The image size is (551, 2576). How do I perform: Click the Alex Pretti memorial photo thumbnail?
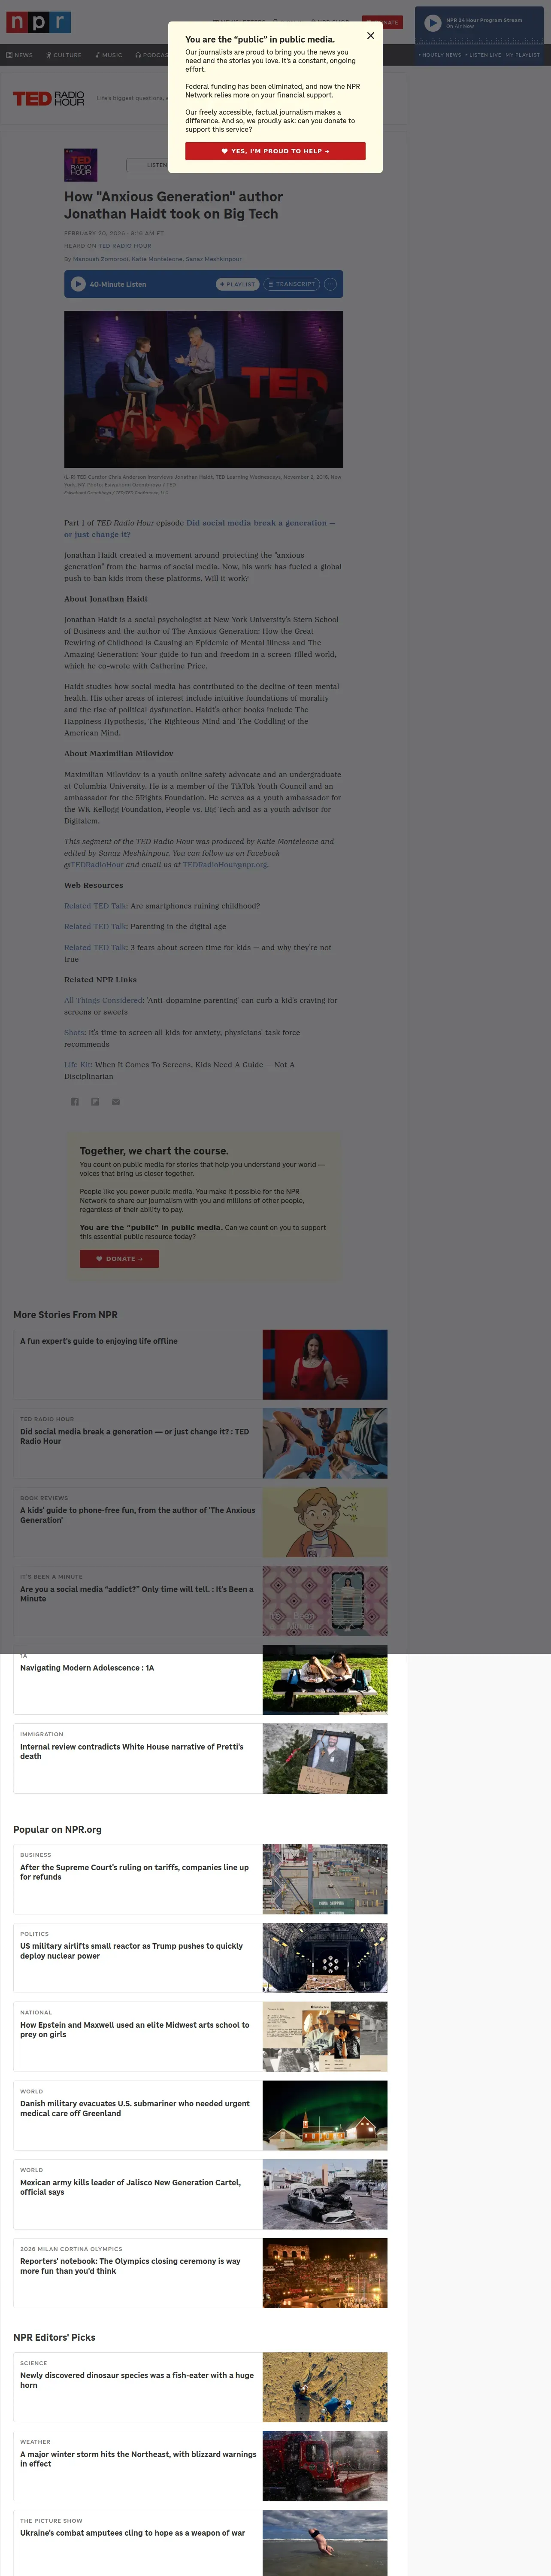pos(325,1758)
